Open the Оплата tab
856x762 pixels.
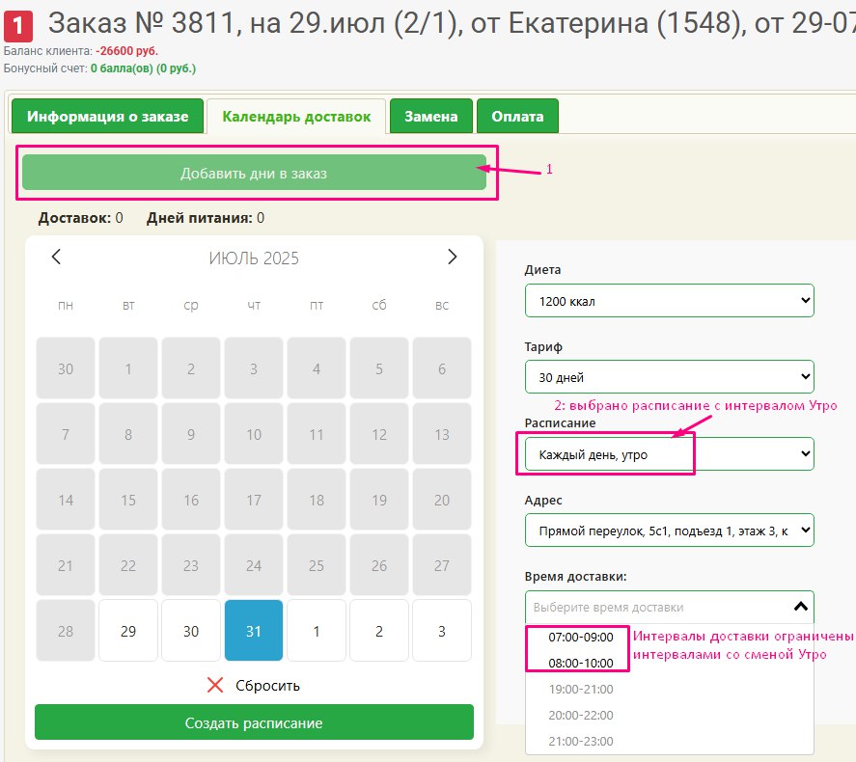[x=517, y=117]
